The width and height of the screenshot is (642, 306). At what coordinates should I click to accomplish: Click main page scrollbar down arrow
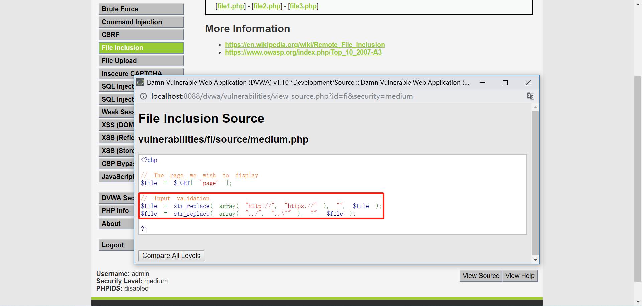(x=638, y=302)
